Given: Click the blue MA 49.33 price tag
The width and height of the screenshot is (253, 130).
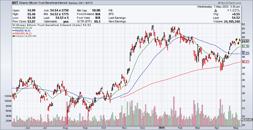Looking at the screenshot, I should [x=245, y=53].
